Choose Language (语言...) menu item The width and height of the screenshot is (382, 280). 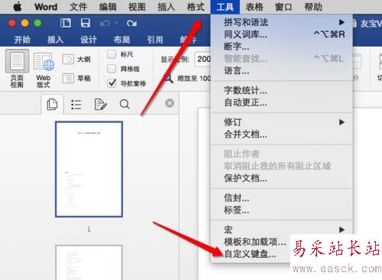pyautogui.click(x=281, y=70)
